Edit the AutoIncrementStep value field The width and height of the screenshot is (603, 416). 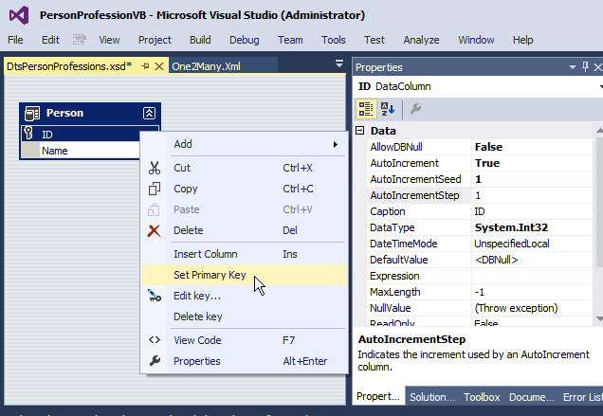point(532,195)
